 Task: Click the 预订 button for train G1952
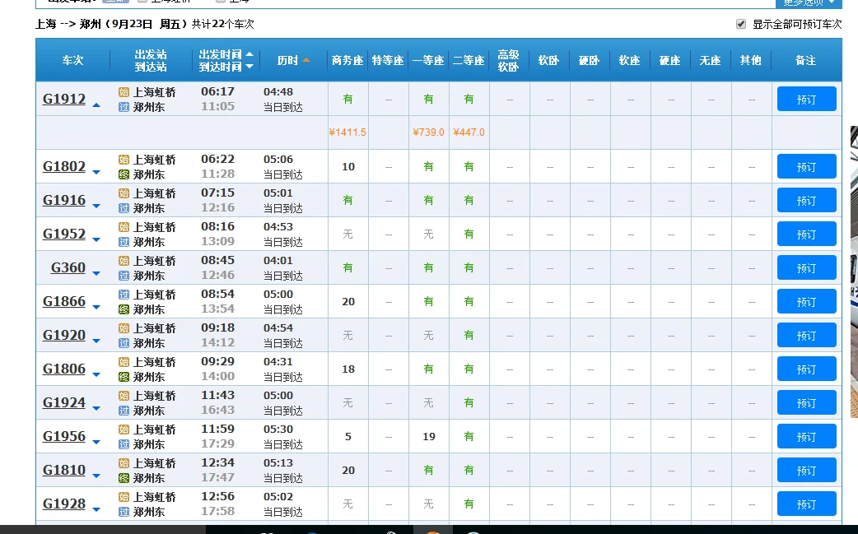805,234
